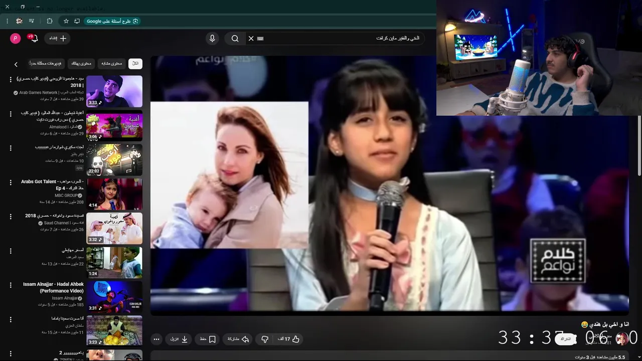Expand more filter chips with the chevron arrow
Image resolution: width=642 pixels, height=361 pixels.
pyautogui.click(x=16, y=64)
